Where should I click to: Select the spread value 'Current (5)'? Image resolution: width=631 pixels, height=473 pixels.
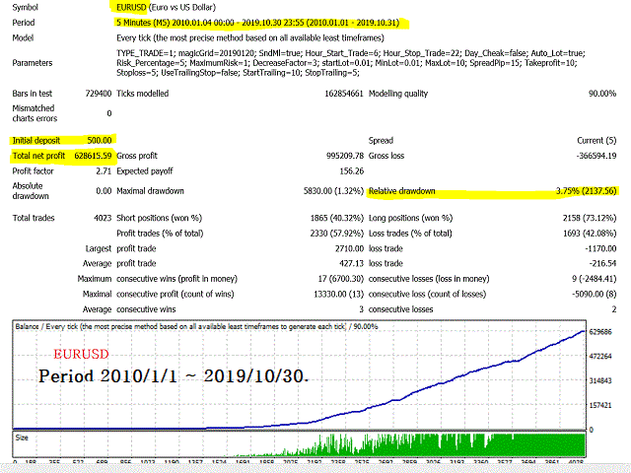tap(596, 140)
